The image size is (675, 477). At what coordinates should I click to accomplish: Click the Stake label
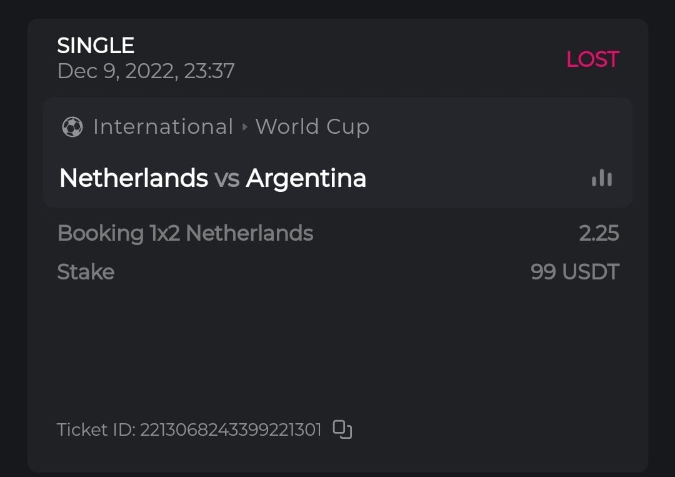point(86,272)
